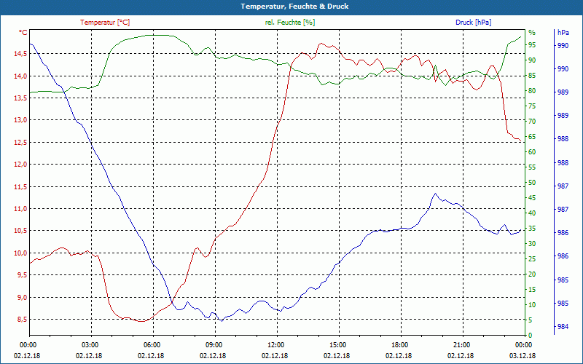This screenshot has height=364, width=583.
Task: Click the "13,5" temperature axis tick
Action: click(x=20, y=98)
